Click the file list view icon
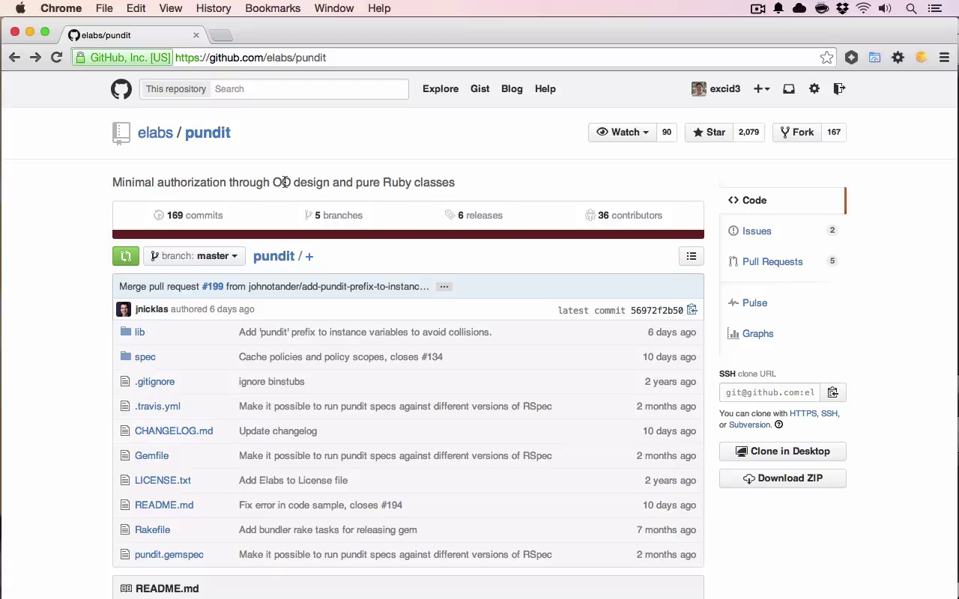Screen dimensions: 959x599 [x=692, y=256]
